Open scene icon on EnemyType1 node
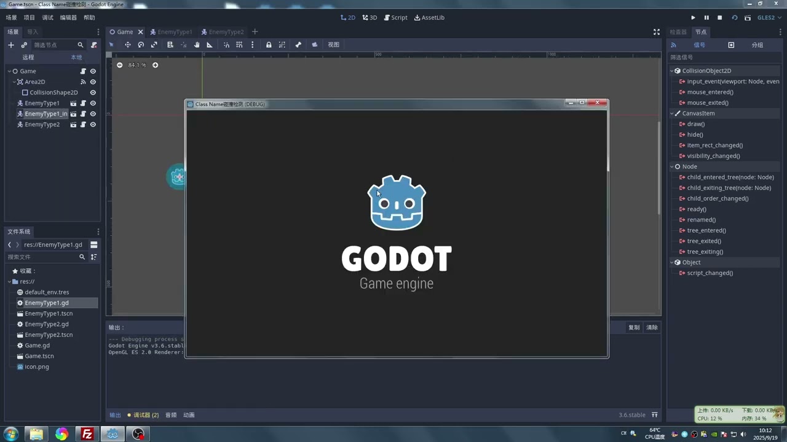This screenshot has height=442, width=787. point(73,103)
